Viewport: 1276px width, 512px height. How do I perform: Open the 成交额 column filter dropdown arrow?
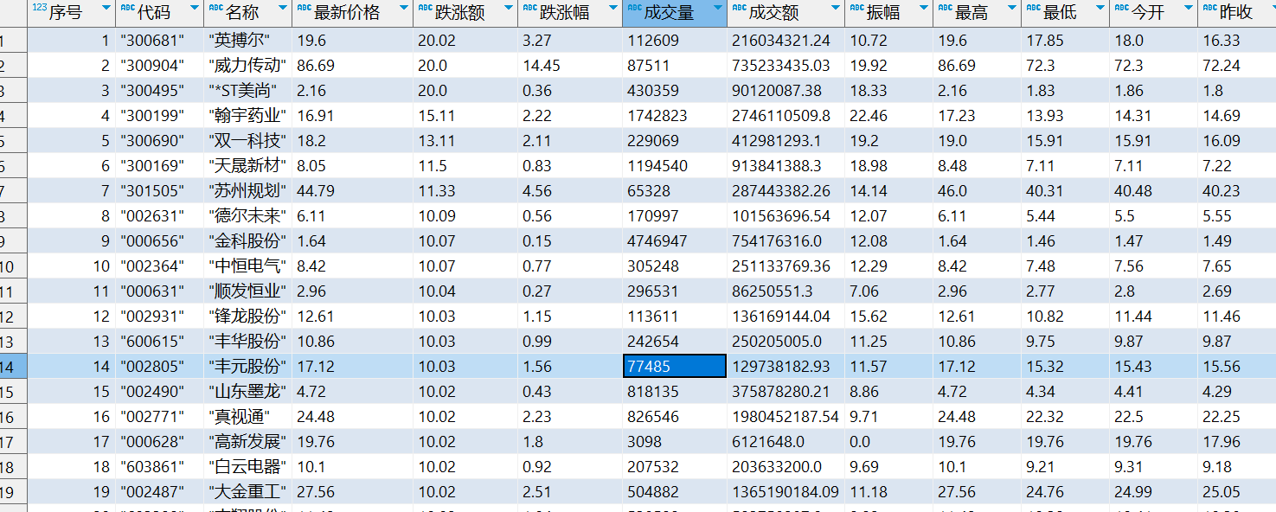pos(836,8)
